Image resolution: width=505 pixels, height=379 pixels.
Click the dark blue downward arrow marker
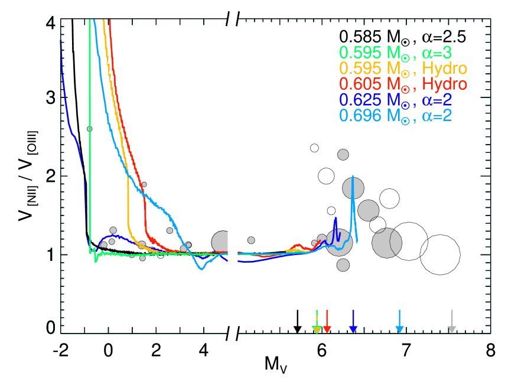[x=353, y=321]
